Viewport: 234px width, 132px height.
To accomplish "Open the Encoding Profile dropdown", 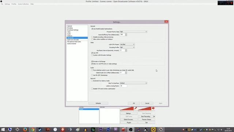I will point(127,47).
